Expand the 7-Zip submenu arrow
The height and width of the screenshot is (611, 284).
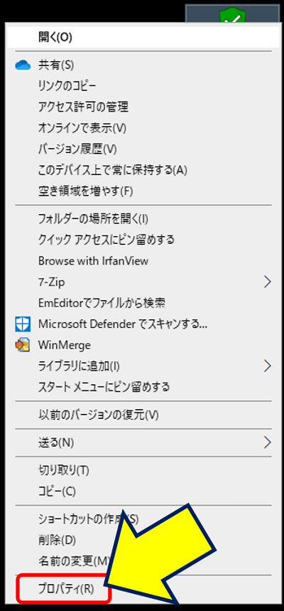pos(267,282)
